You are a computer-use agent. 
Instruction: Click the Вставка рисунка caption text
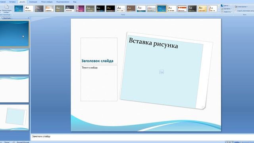(153, 43)
